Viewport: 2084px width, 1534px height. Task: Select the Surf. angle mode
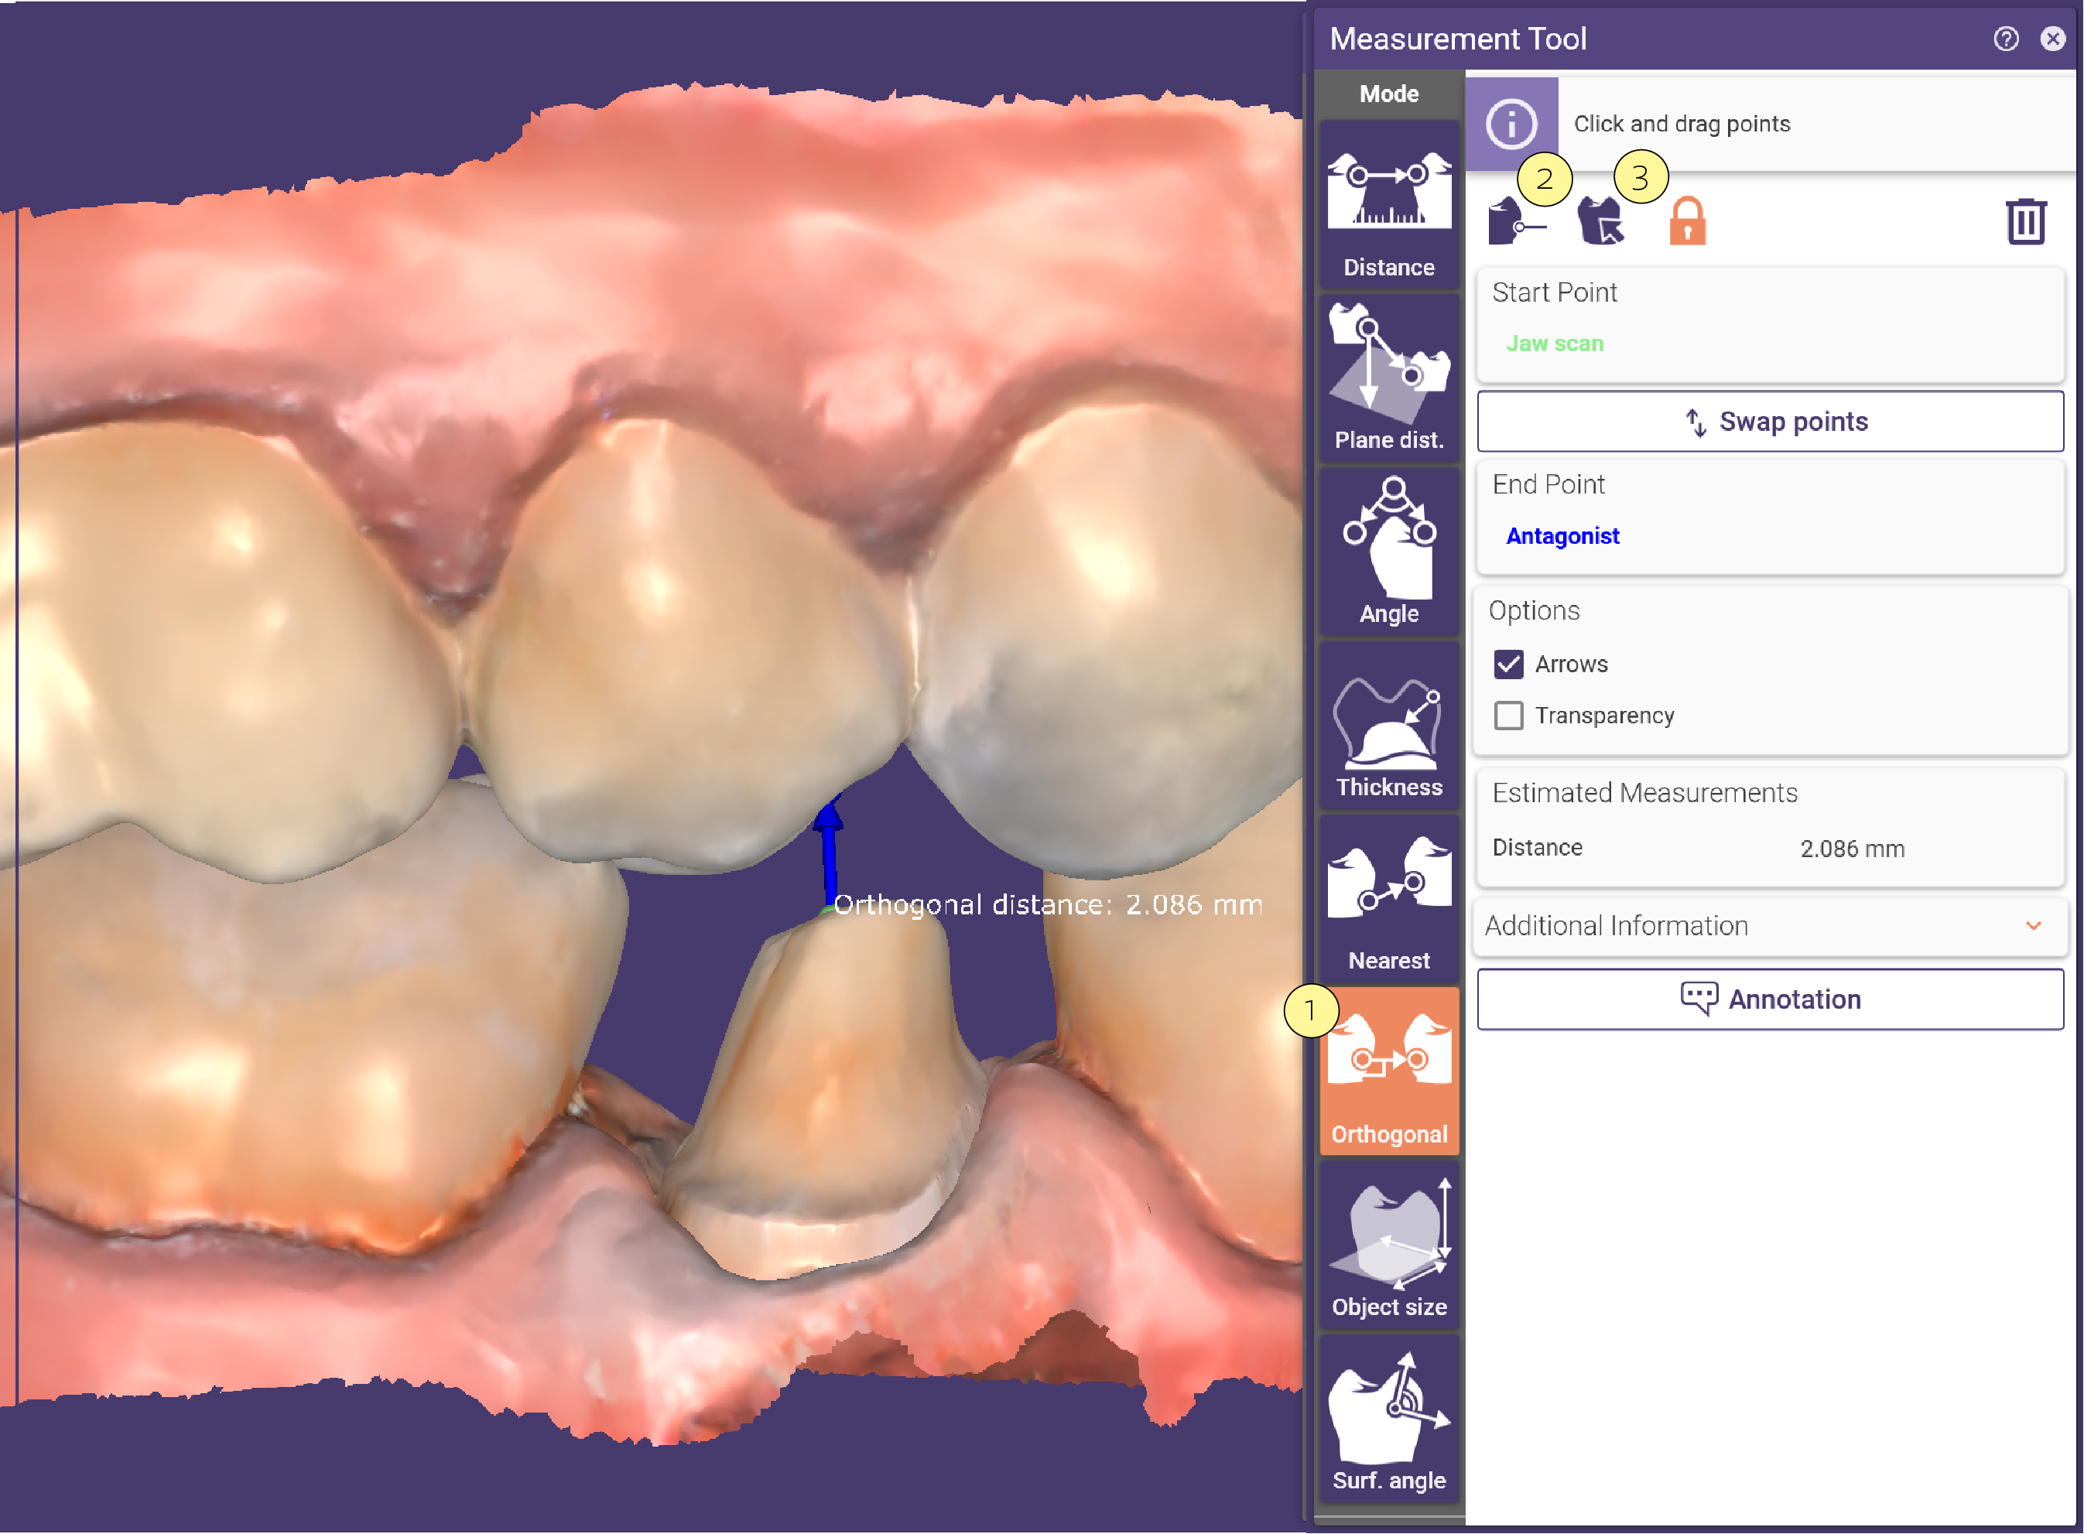coord(1388,1419)
